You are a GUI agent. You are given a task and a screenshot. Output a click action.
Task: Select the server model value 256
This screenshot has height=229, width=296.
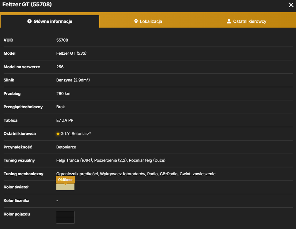60,67
